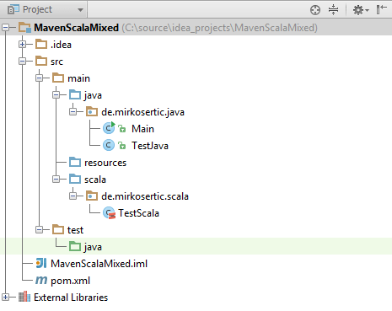Click the Collapse All toolbar icon
Viewport: 392px width, 311px height.
[333, 10]
